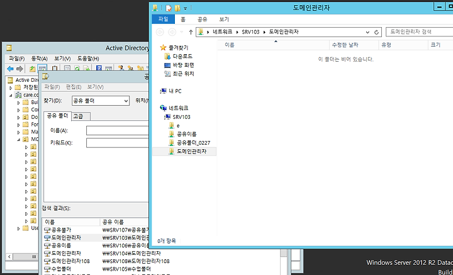Image resolution: width=453 pixels, height=275 pixels.
Task: Open 공유이름 under SRV103 in navigation pane
Action: (x=187, y=134)
